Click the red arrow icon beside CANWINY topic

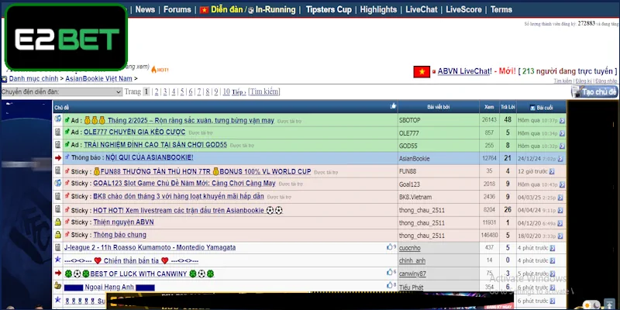pyautogui.click(x=58, y=273)
